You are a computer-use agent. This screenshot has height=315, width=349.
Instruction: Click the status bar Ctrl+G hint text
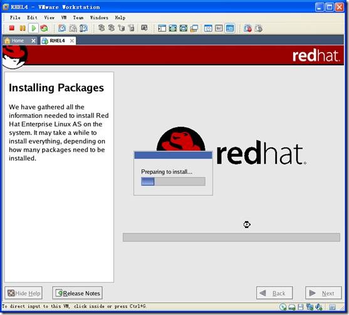click(74, 306)
